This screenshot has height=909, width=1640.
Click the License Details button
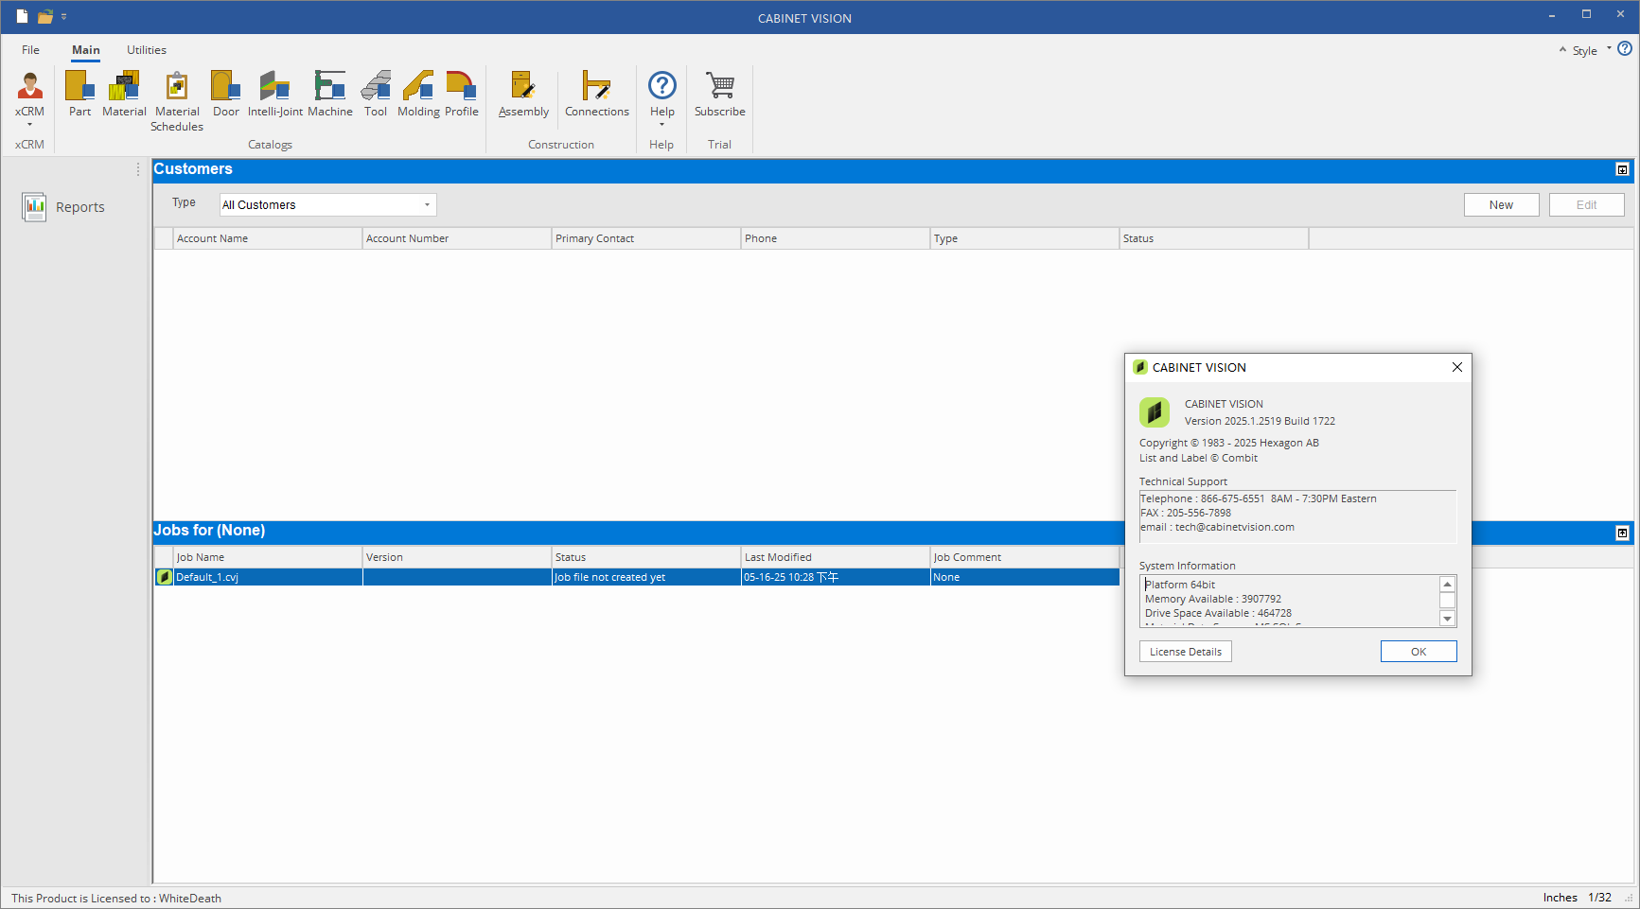click(x=1185, y=652)
